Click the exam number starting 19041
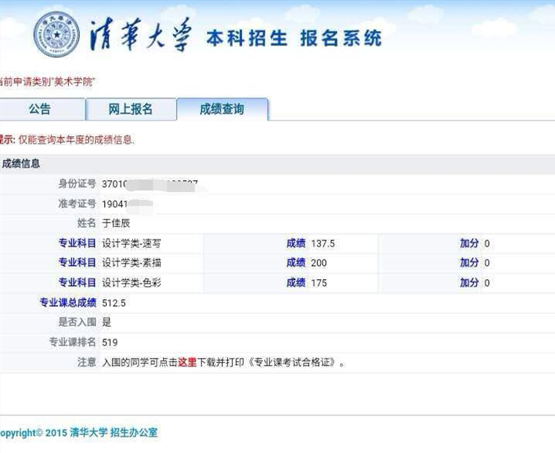 coord(128,204)
